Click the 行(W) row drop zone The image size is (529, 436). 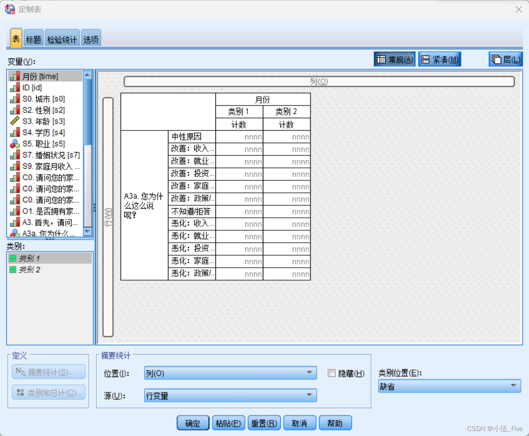point(108,217)
